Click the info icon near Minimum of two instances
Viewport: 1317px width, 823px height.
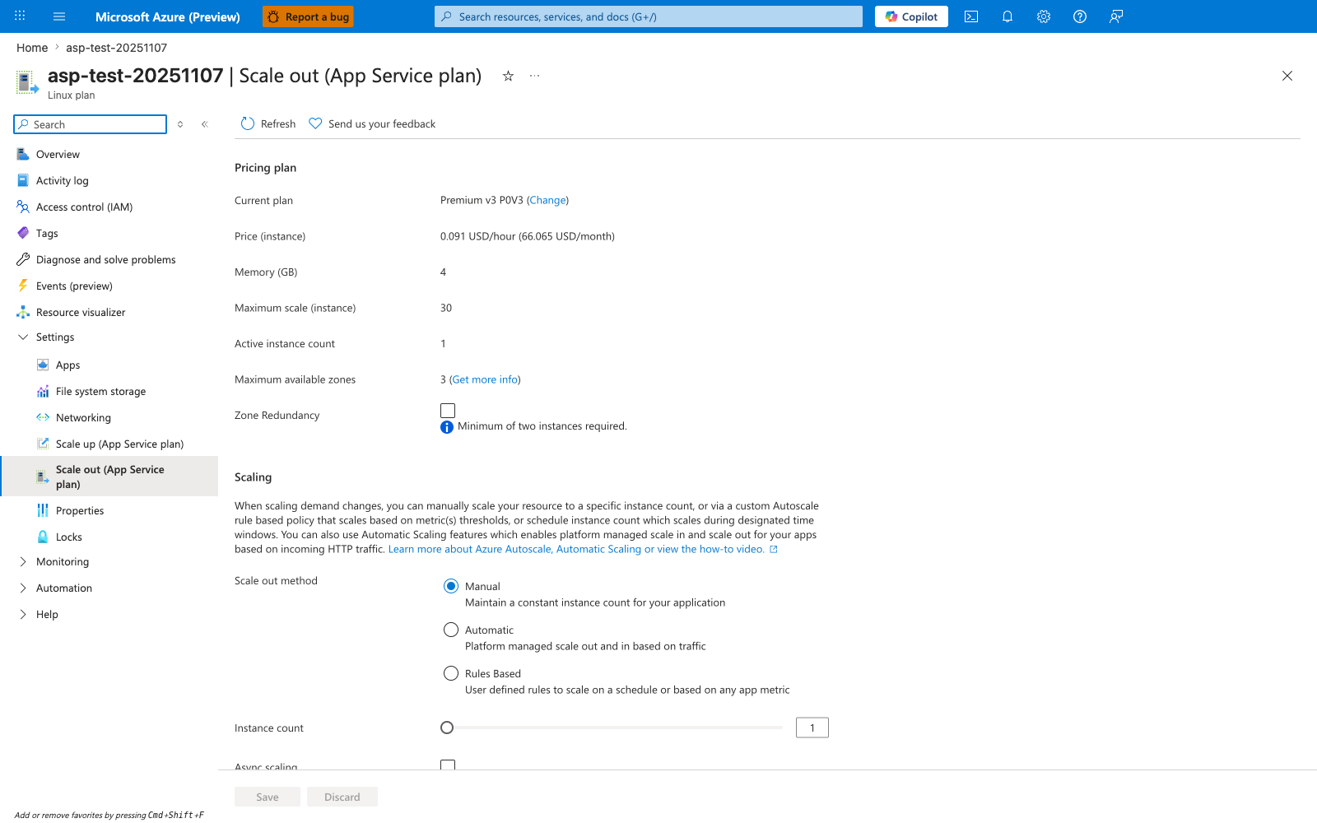click(x=447, y=427)
